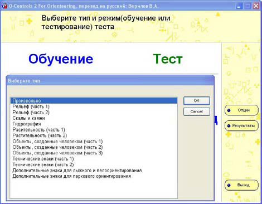The image size is (262, 204).
Task: Select Объекты, созданные человеком (часть 2)
Action: pos(94,147)
